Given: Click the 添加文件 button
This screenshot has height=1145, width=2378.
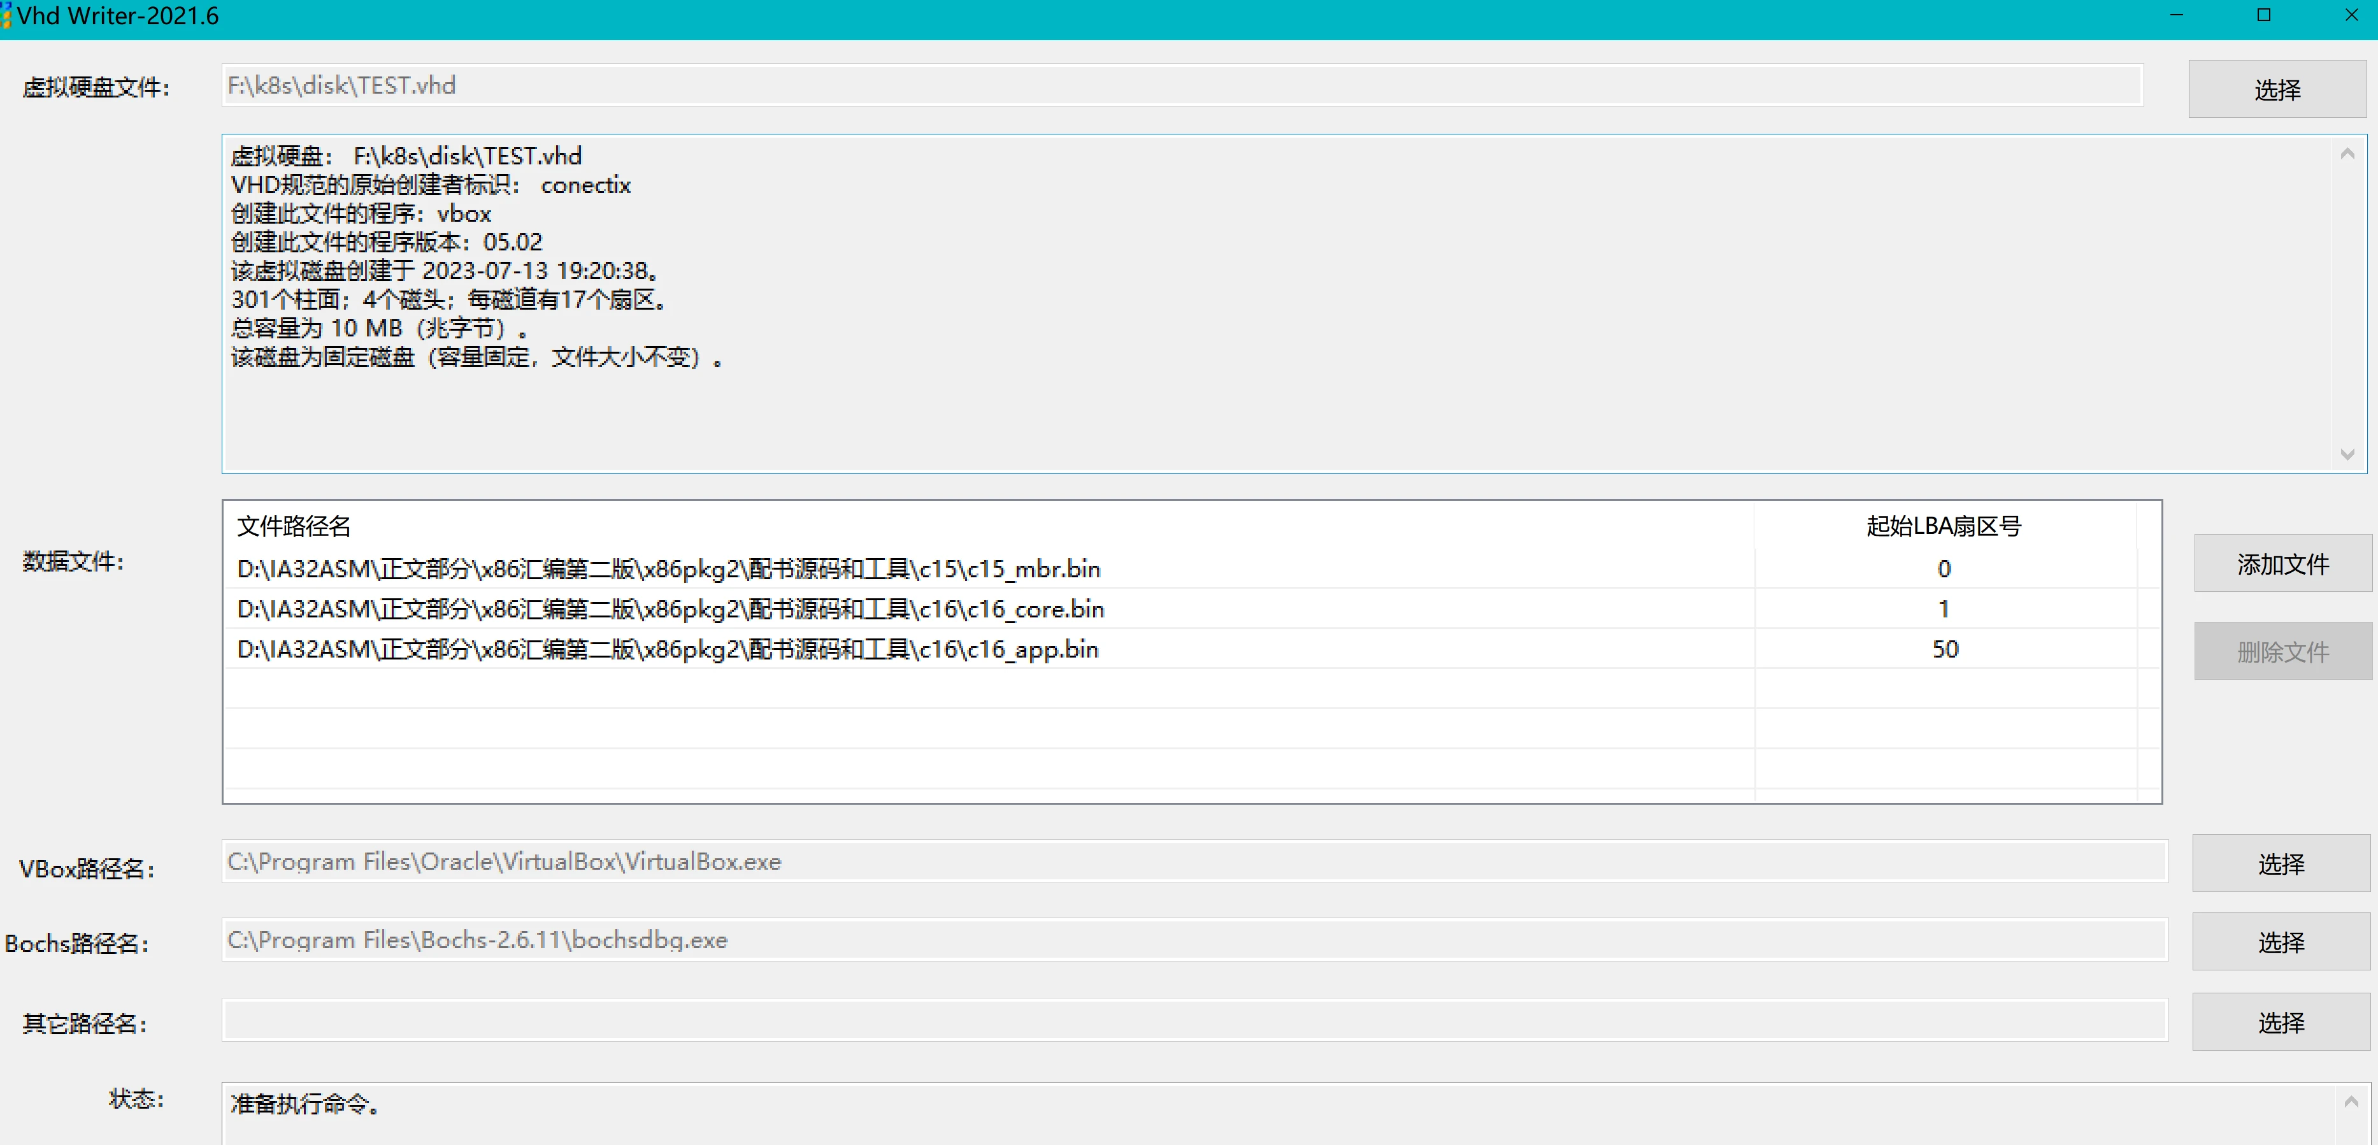Looking at the screenshot, I should point(2282,564).
